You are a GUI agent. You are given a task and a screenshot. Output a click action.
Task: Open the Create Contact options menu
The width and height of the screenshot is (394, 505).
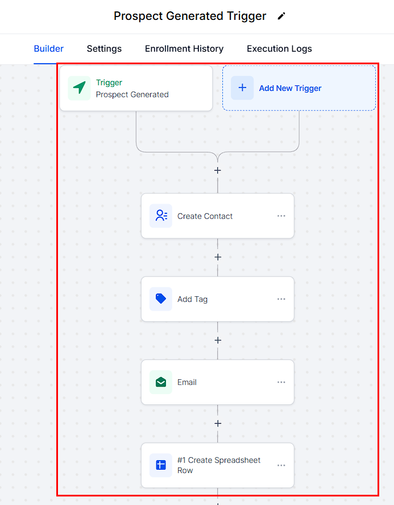pos(281,216)
